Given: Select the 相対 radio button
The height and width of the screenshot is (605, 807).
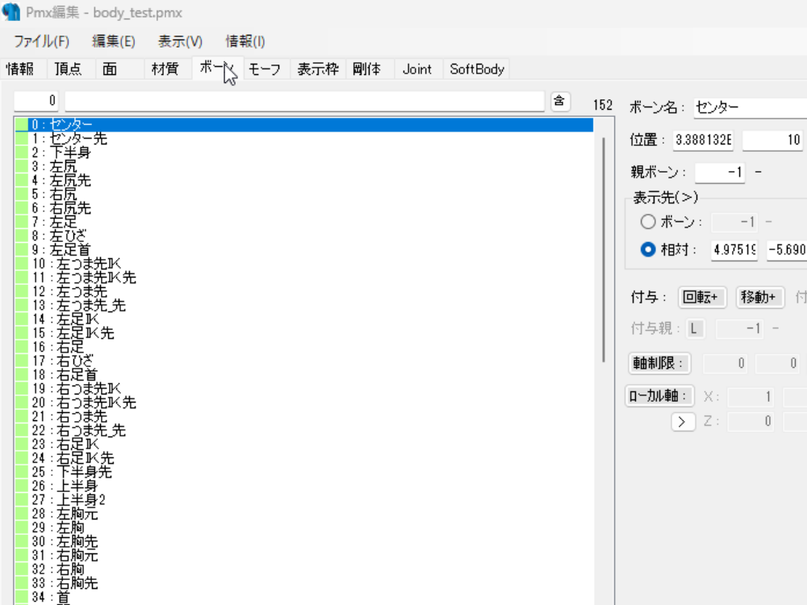Looking at the screenshot, I should tap(647, 250).
